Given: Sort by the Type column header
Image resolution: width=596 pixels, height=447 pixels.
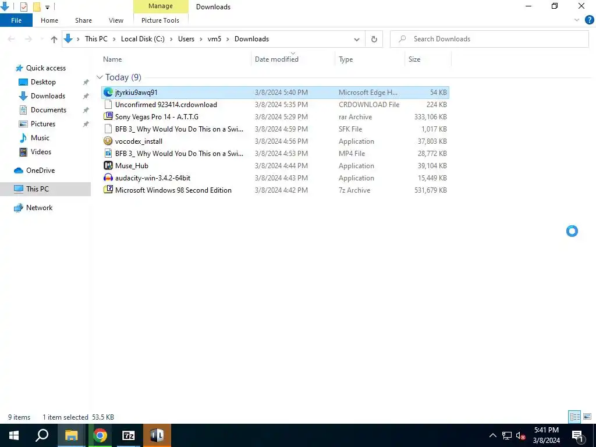Looking at the screenshot, I should tap(346, 59).
